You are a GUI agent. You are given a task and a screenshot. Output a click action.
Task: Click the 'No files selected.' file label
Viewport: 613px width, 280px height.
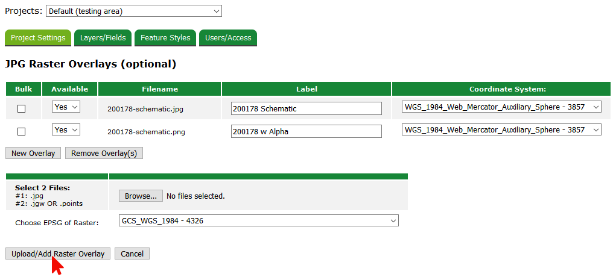[x=195, y=196]
